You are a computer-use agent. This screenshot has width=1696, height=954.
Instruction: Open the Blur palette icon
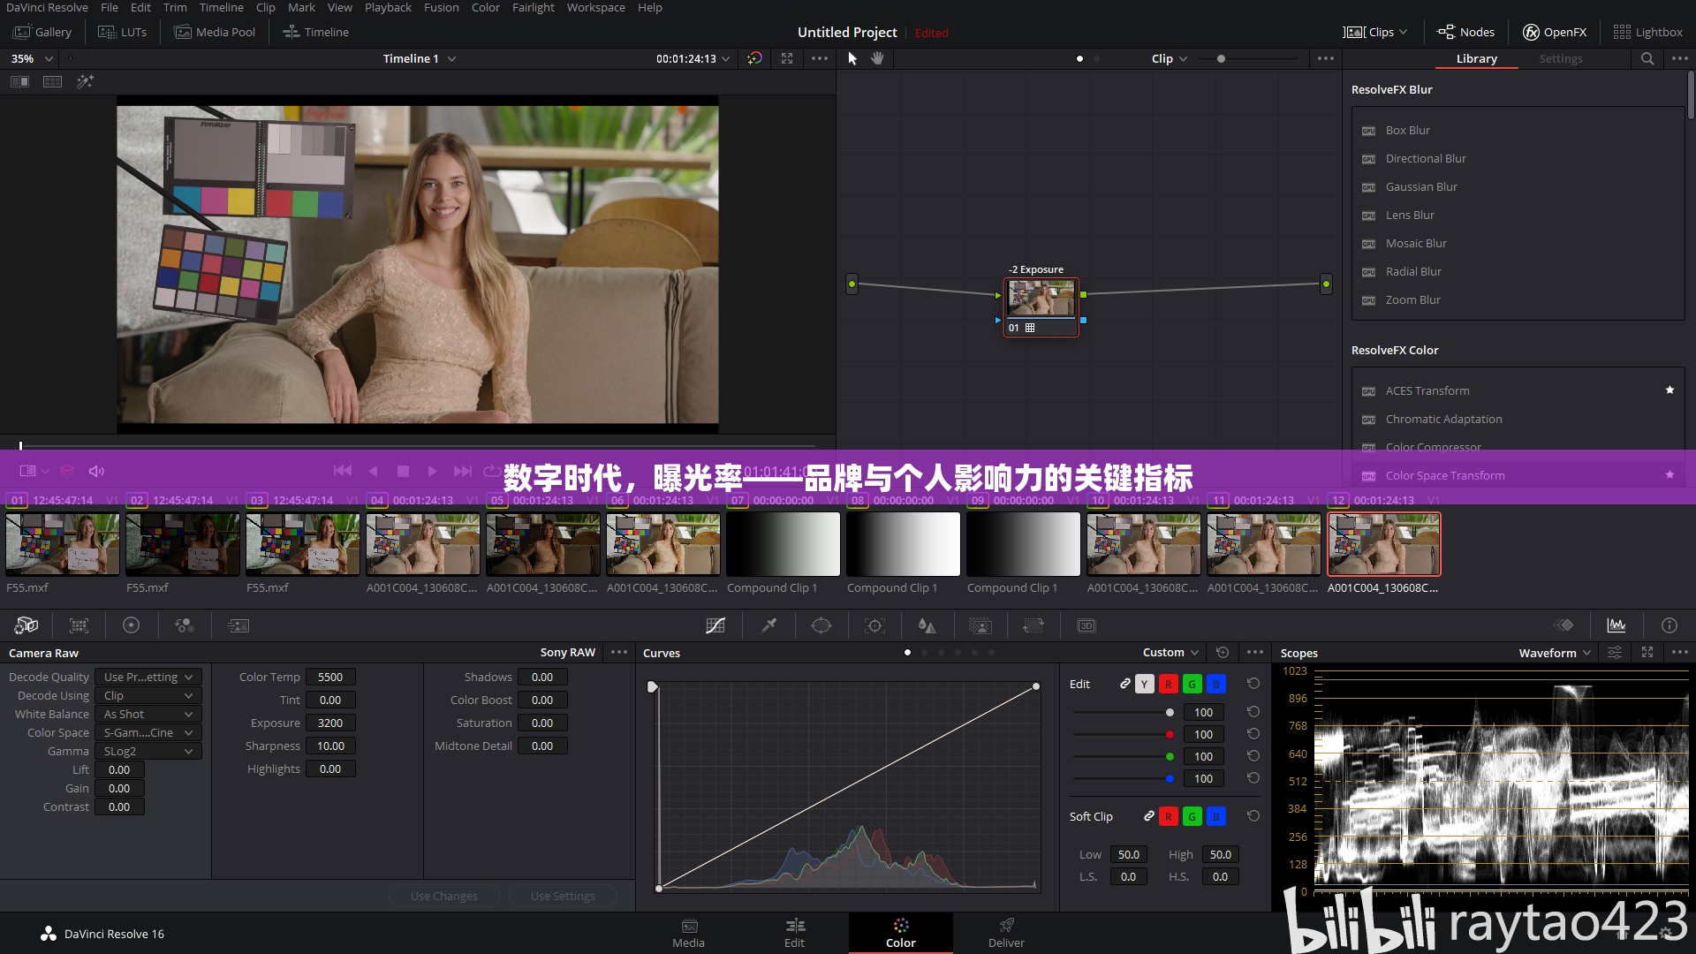tap(927, 625)
